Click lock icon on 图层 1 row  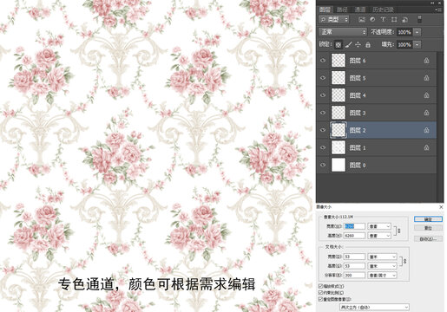click(426, 147)
